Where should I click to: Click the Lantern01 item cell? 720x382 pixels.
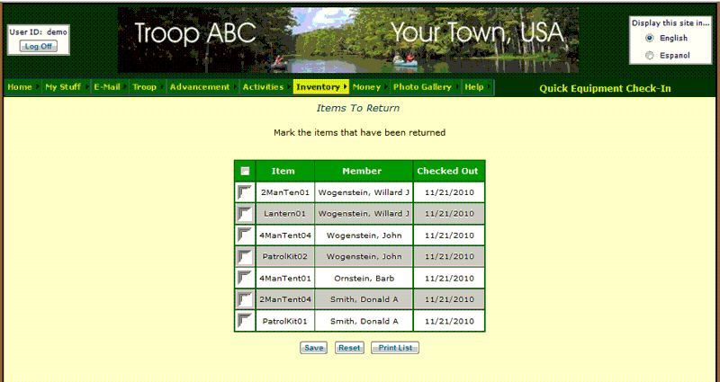coord(285,214)
